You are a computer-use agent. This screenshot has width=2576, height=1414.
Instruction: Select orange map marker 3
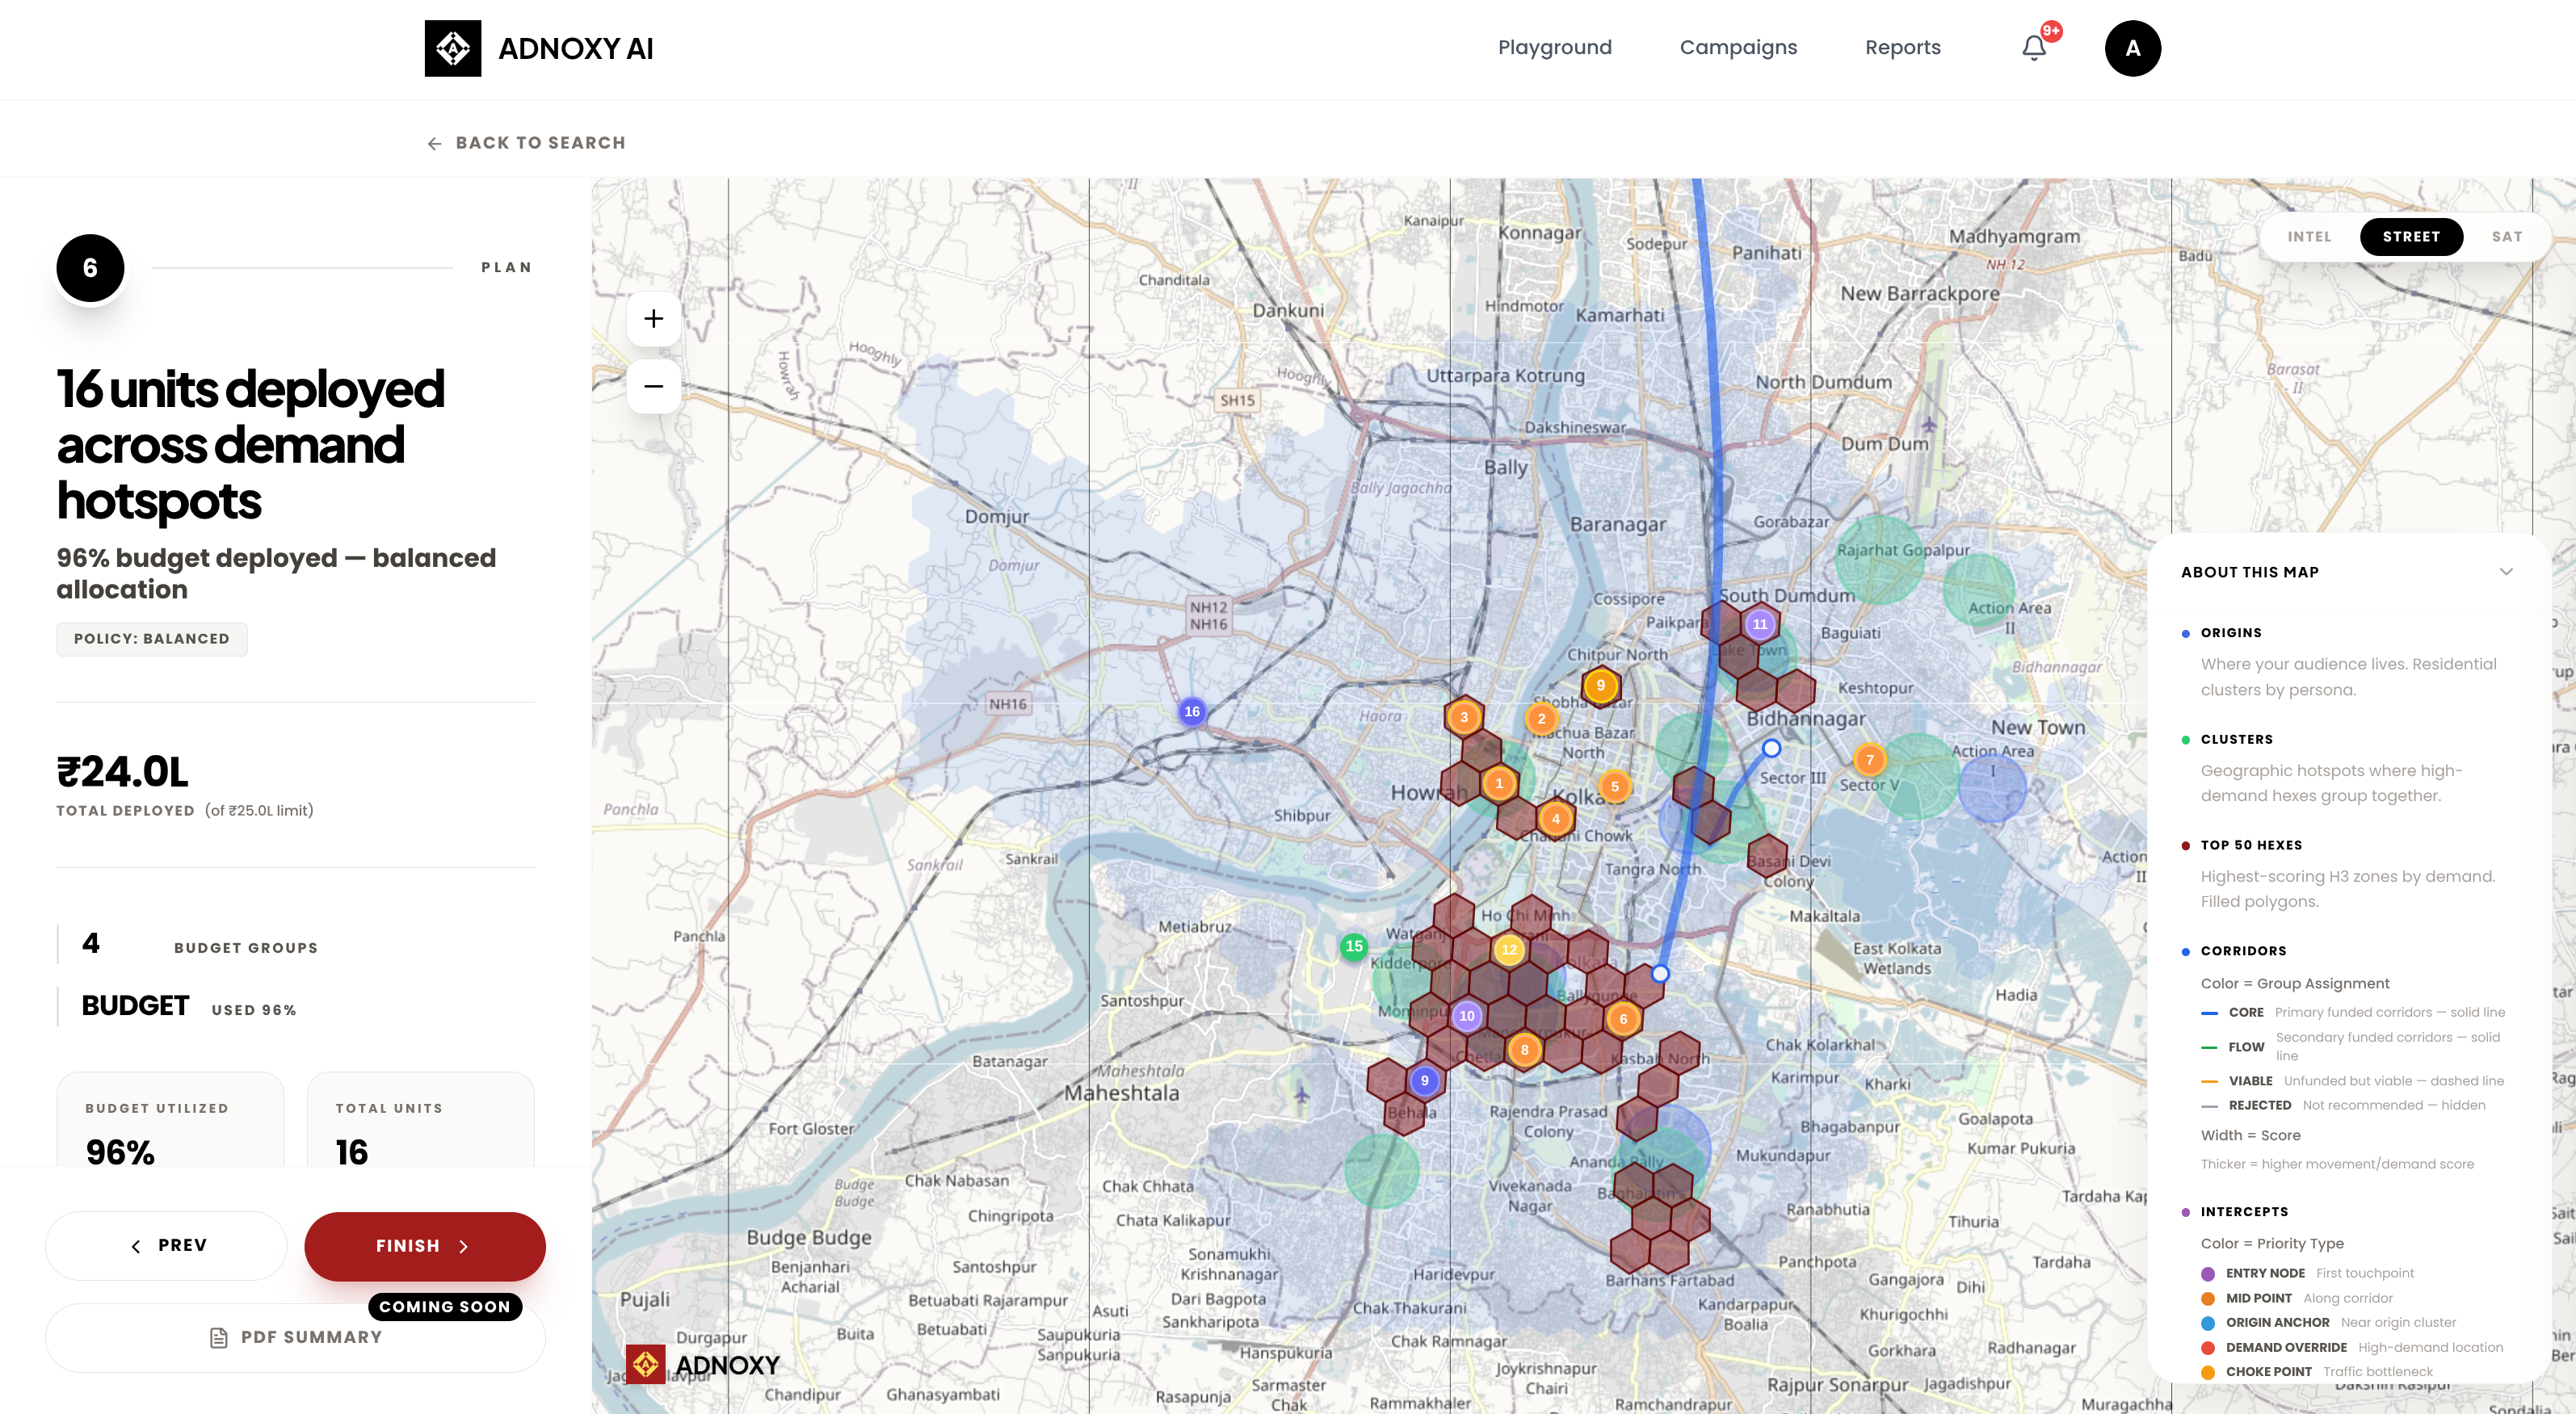coord(1464,716)
